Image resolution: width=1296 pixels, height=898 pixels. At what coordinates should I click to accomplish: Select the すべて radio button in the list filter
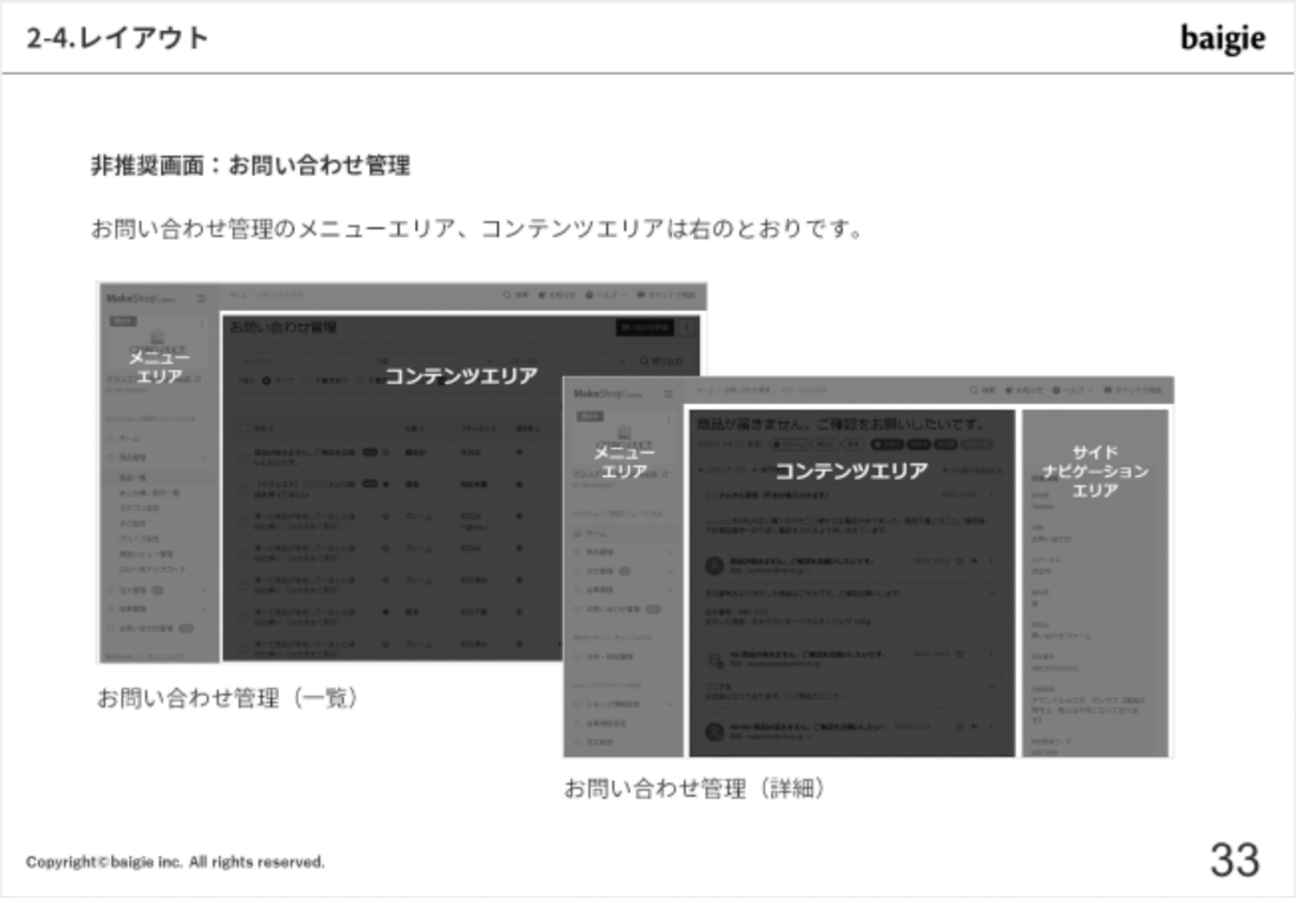268,380
